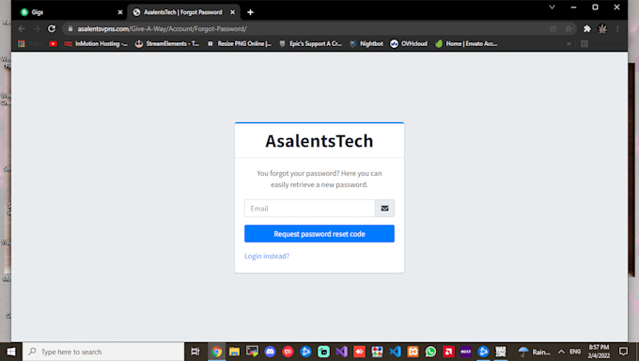The width and height of the screenshot is (639, 361).
Task: Open a new browser tab
Action: tap(250, 12)
